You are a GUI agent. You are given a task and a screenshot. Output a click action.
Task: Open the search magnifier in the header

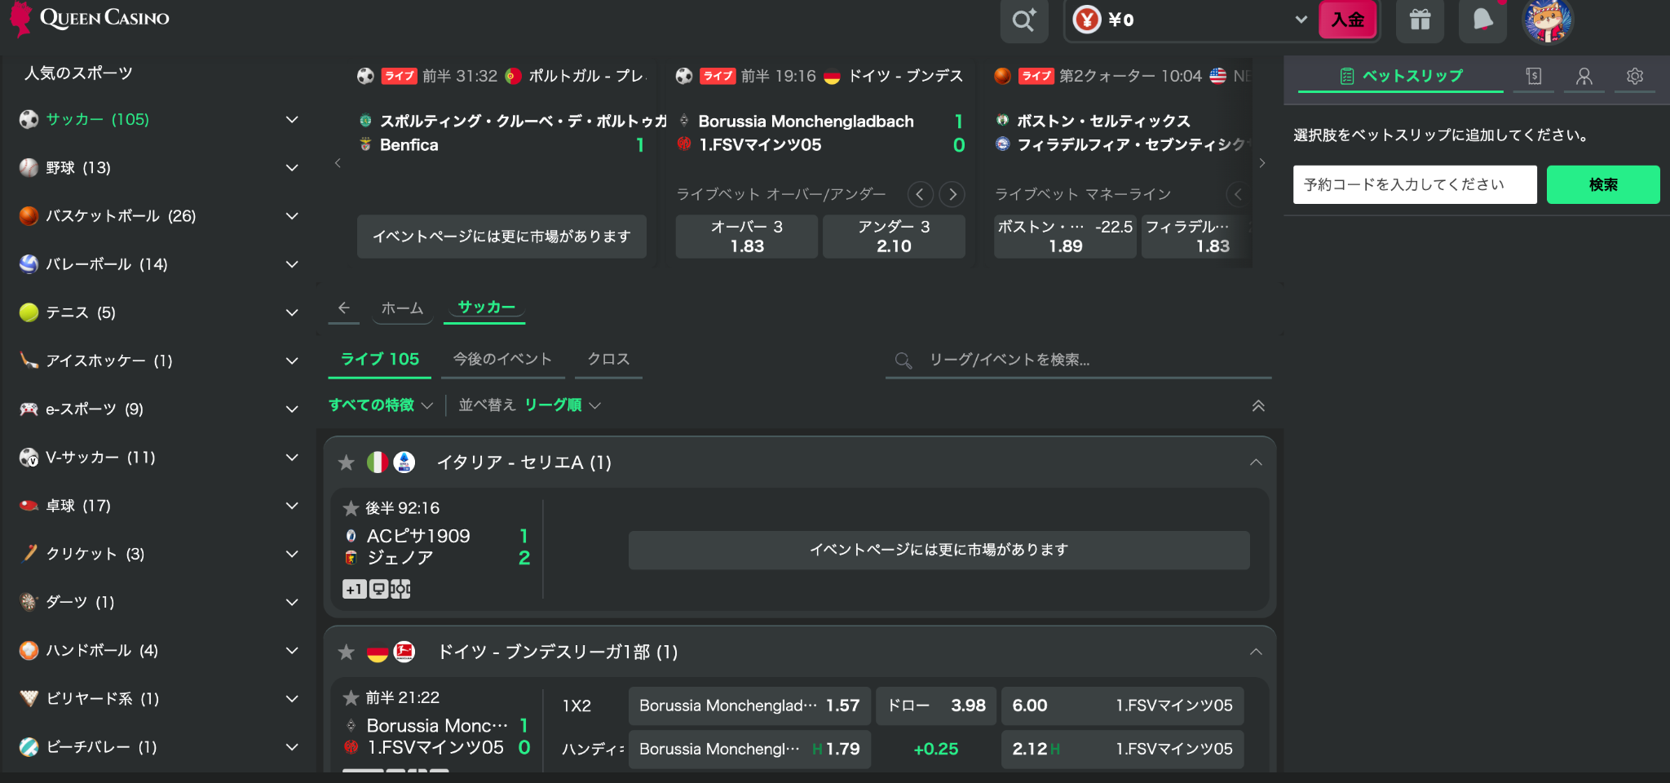coord(1024,20)
